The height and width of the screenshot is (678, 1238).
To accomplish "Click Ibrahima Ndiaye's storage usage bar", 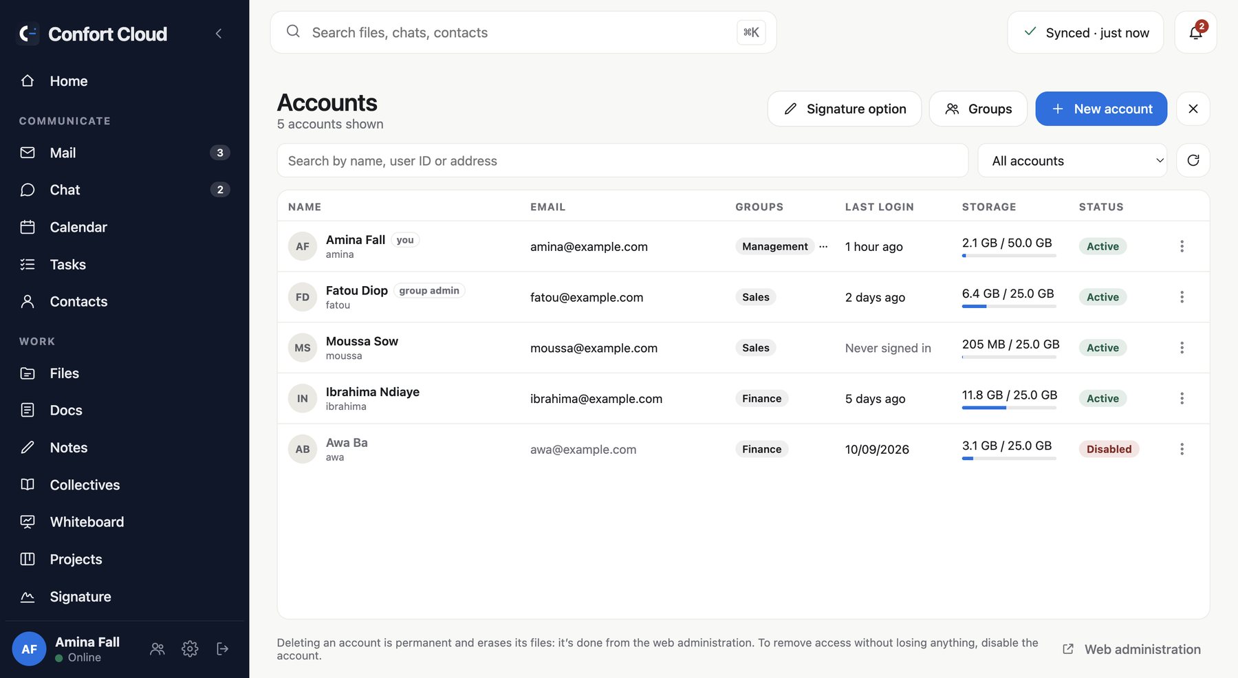I will (x=1009, y=408).
